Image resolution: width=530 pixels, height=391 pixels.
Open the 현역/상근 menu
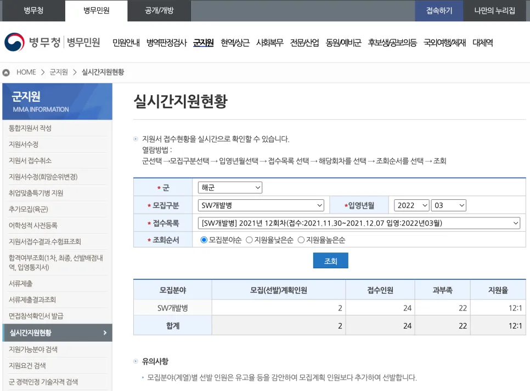[235, 43]
